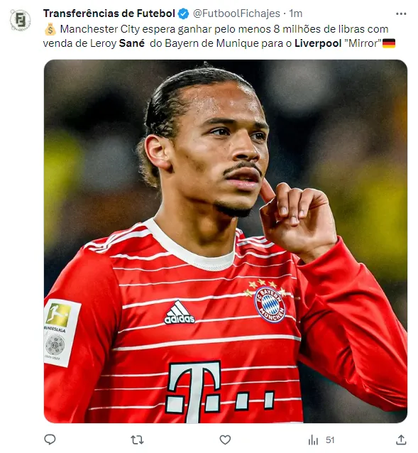
Task: View tweet analytics bar chart icon
Action: (x=313, y=440)
